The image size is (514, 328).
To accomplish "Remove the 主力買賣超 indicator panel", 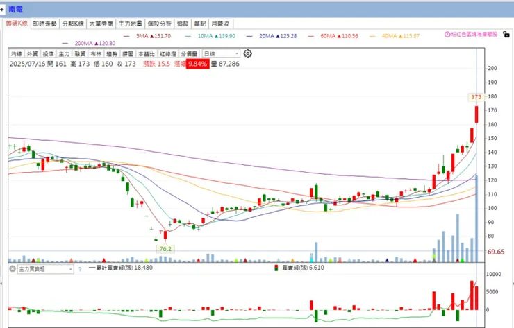I will click(13, 269).
